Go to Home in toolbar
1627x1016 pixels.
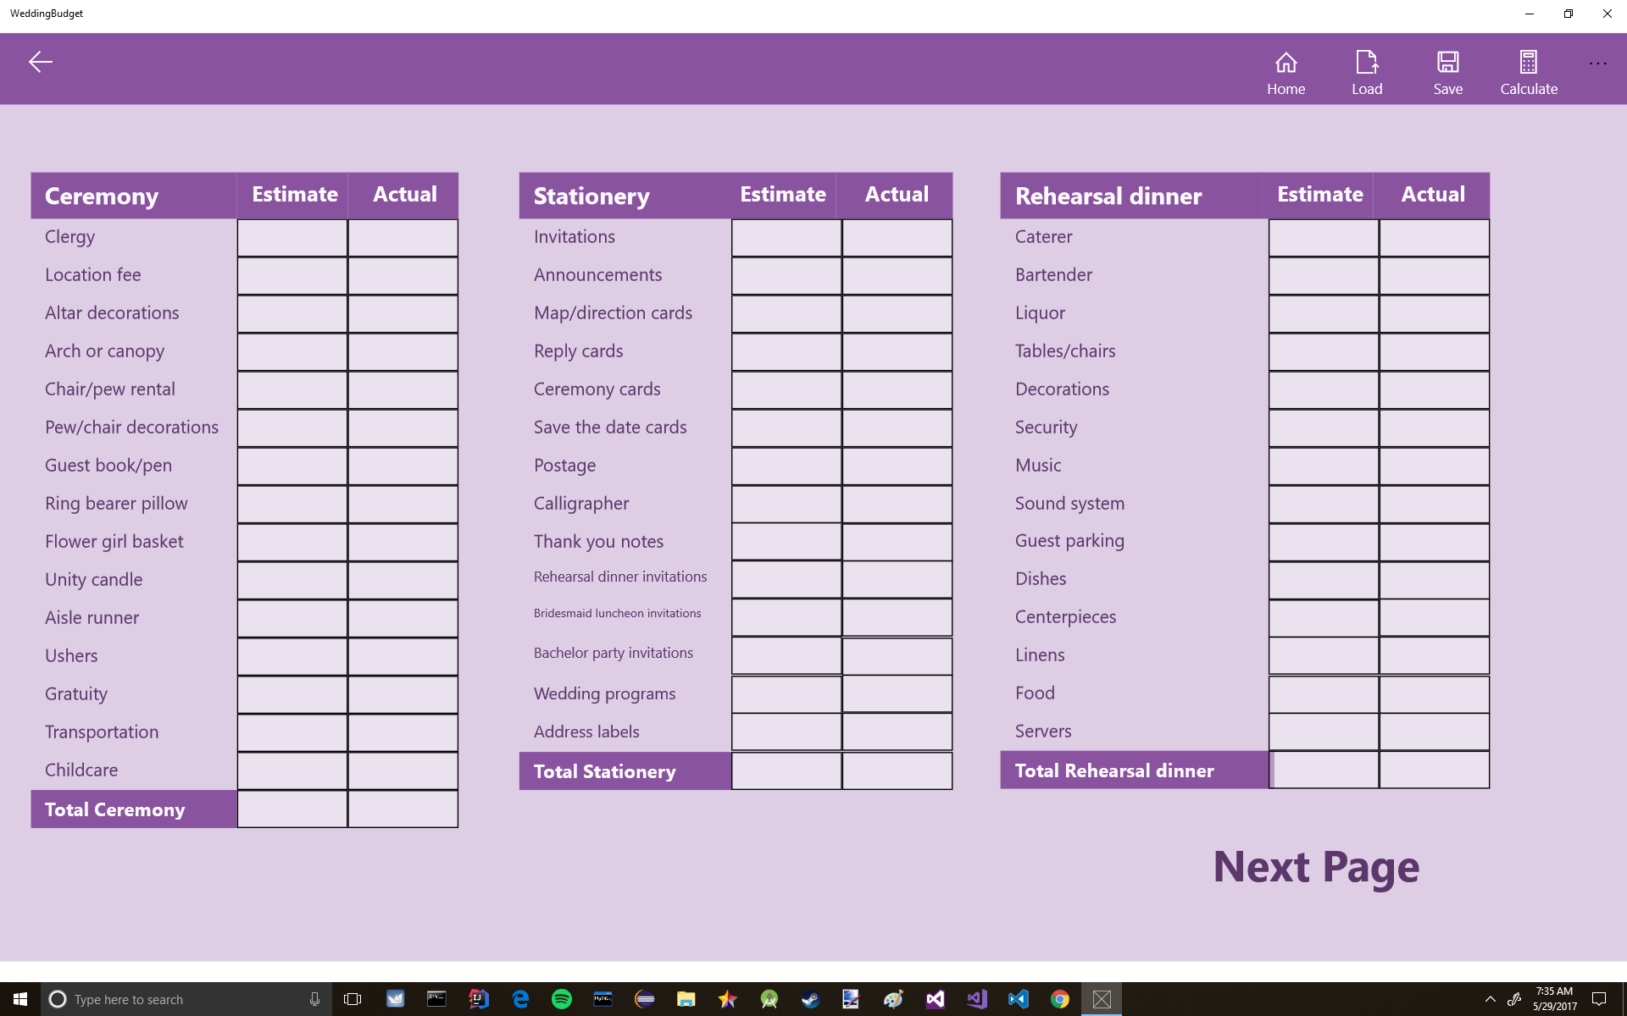(x=1285, y=72)
